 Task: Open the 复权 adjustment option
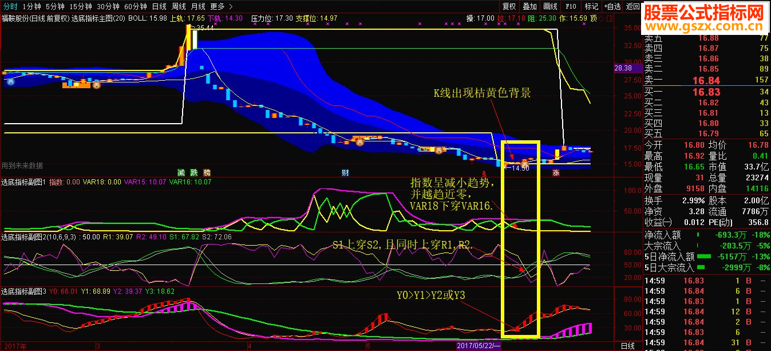pos(509,6)
